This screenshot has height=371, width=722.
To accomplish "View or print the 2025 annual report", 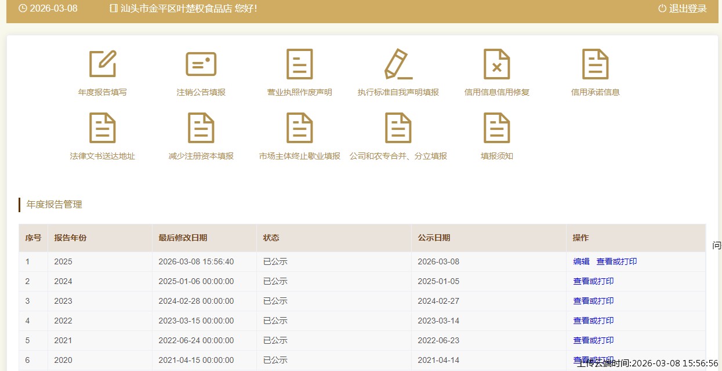I will [616, 261].
